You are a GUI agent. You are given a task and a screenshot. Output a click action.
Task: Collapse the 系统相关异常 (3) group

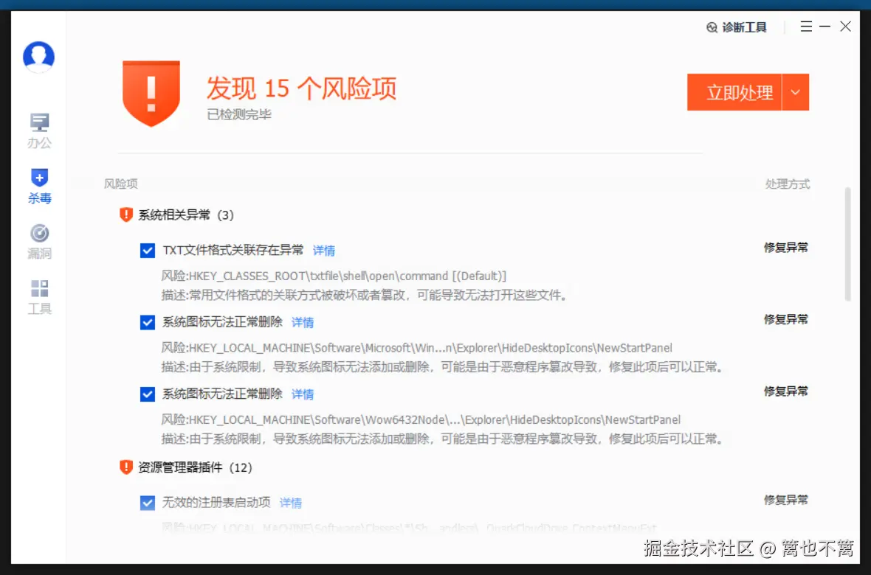coord(185,215)
